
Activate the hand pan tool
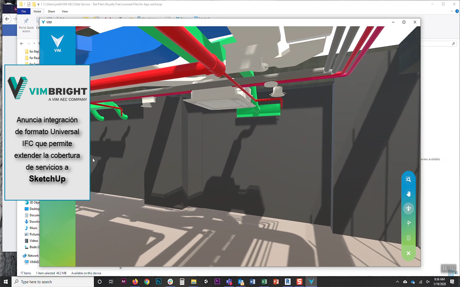408,194
